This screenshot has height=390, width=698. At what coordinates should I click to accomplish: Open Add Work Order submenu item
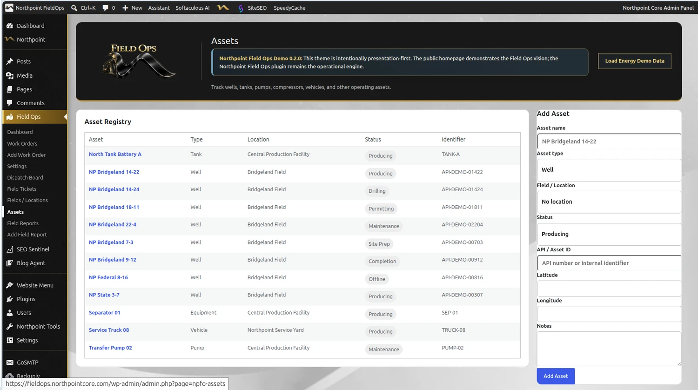tap(27, 155)
